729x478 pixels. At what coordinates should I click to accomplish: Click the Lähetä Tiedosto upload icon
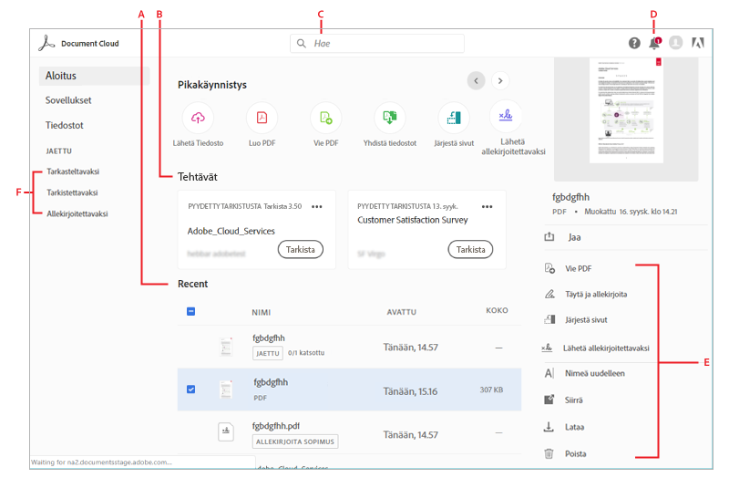point(198,117)
